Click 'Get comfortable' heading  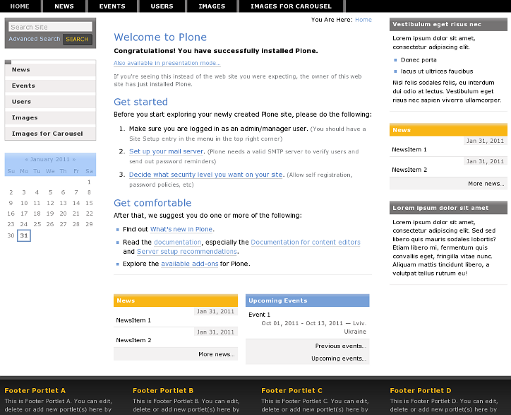click(x=152, y=203)
